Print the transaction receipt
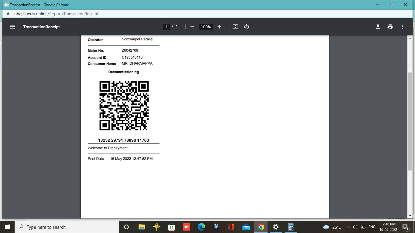415x233 pixels. (x=390, y=27)
